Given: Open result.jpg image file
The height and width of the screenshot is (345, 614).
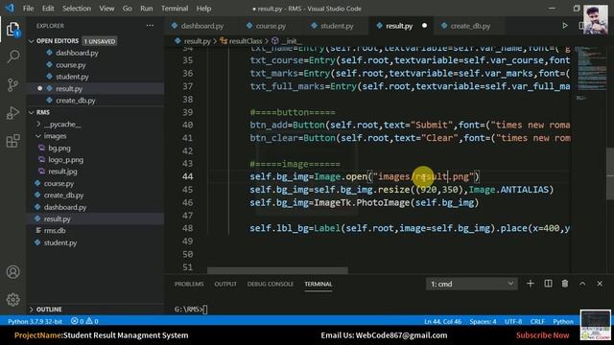Looking at the screenshot, I should pos(62,172).
